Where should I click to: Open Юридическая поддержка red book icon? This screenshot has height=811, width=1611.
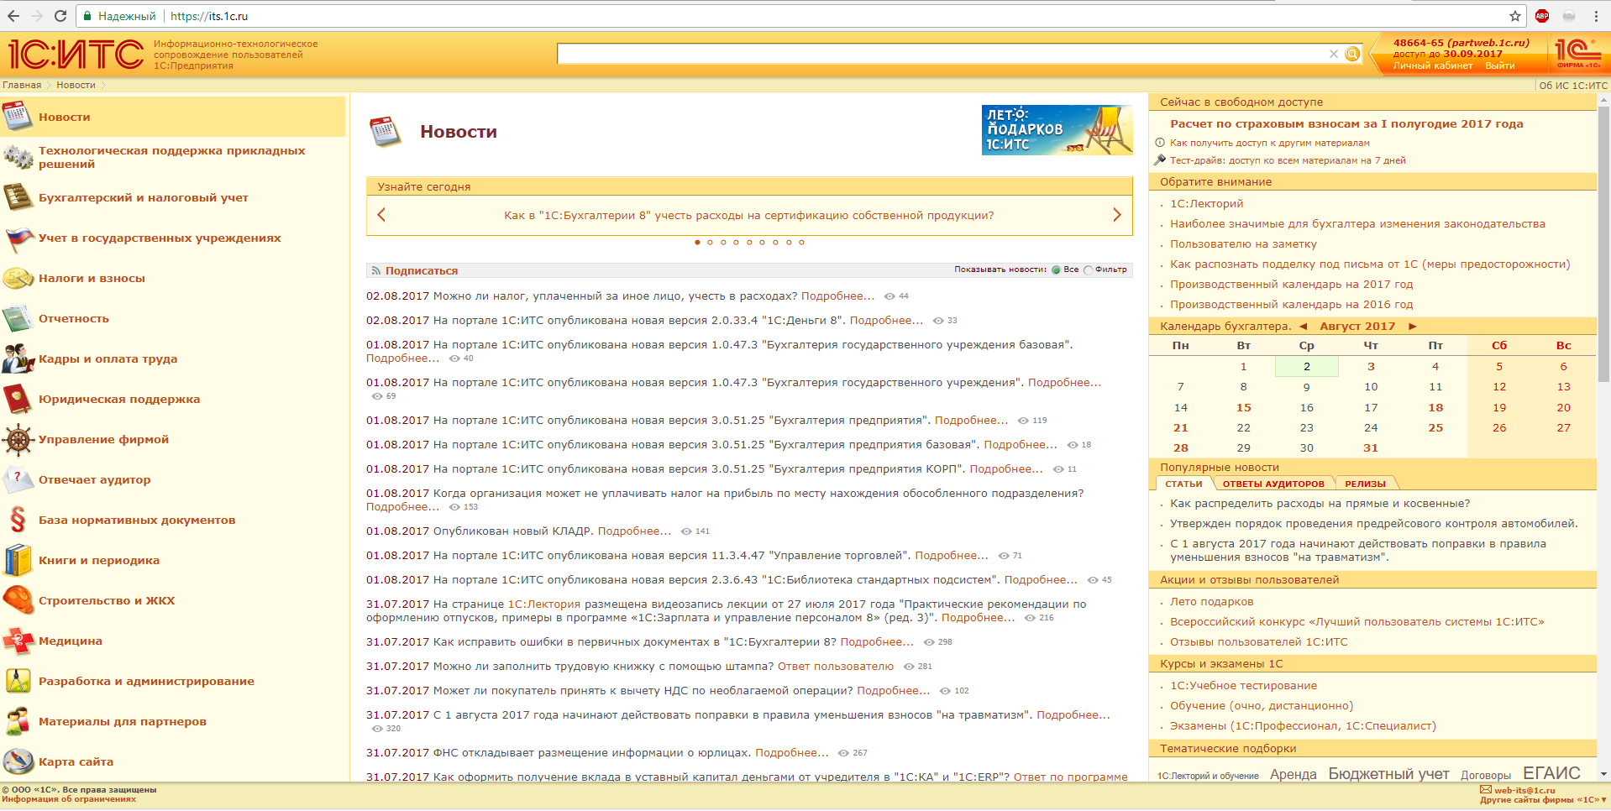[17, 399]
